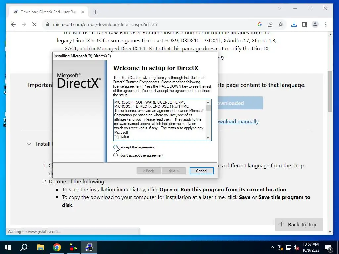Click the security warning tray icon

click(280, 247)
